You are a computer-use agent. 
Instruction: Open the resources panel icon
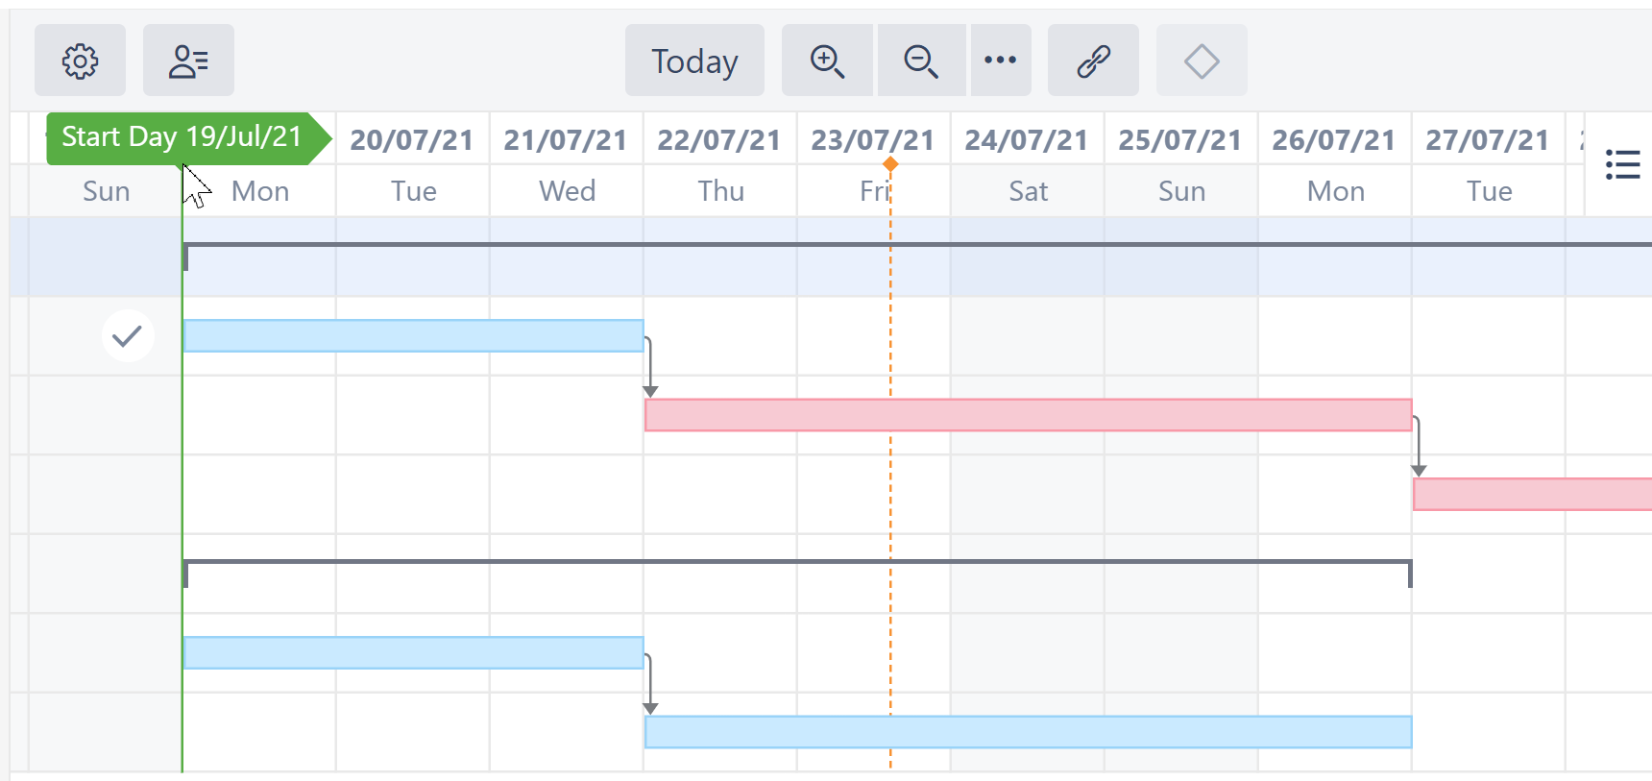(x=188, y=61)
